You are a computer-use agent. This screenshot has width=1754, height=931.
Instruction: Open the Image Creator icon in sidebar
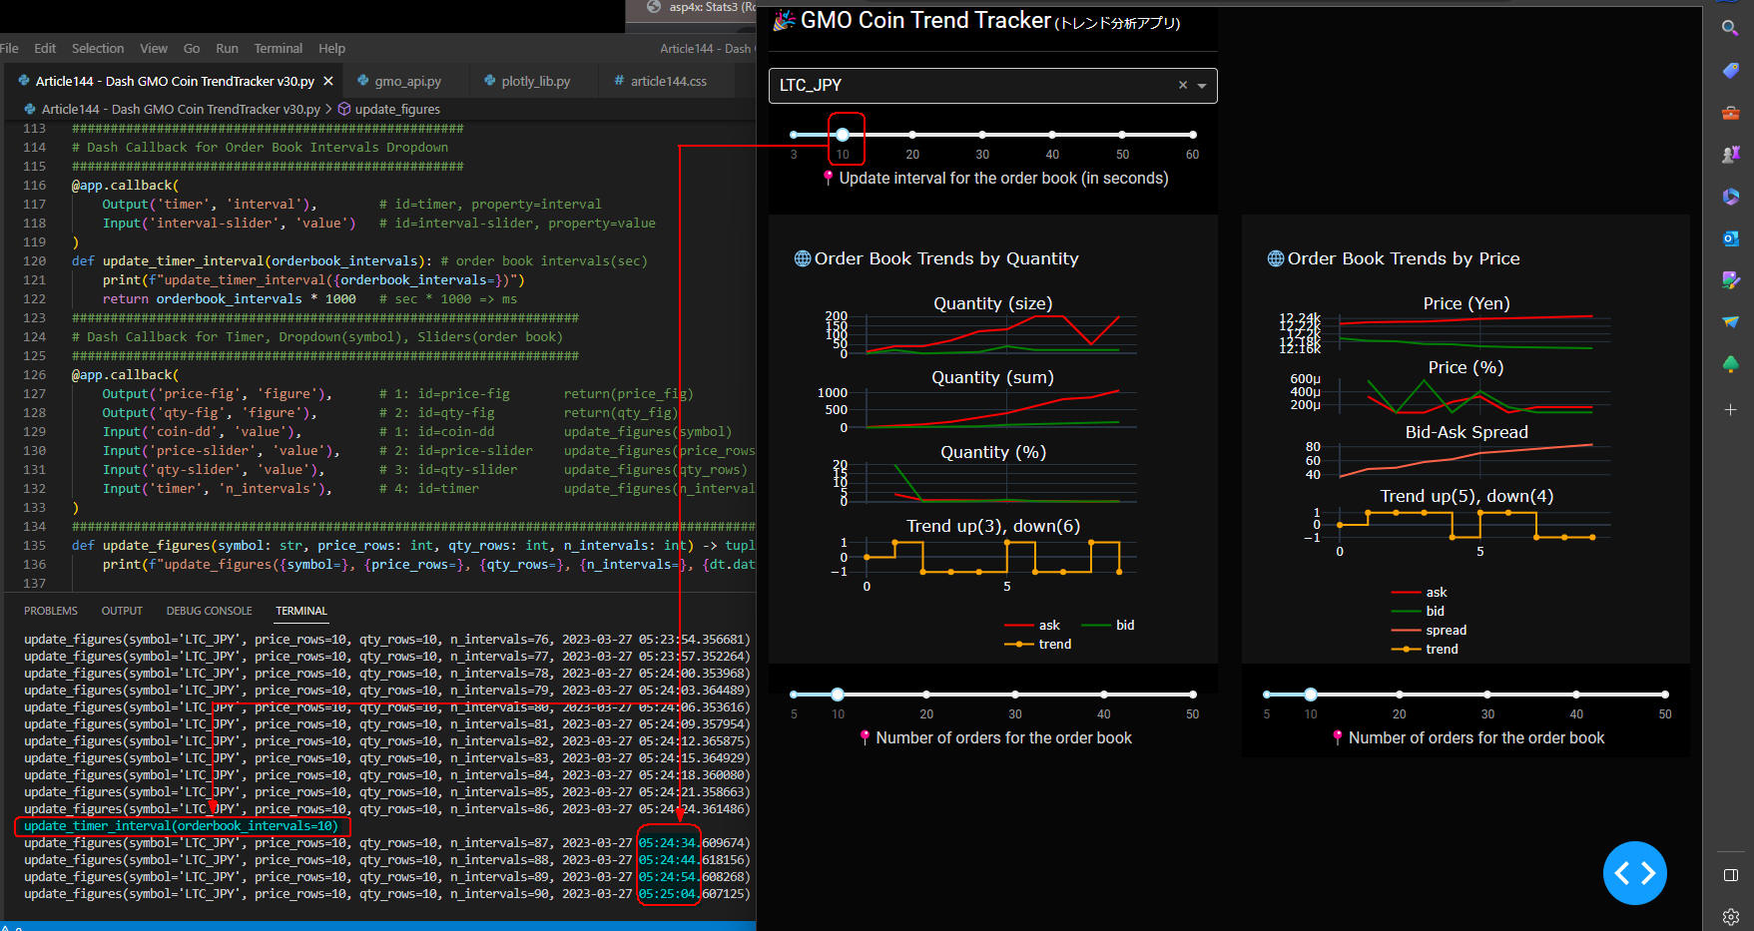(1730, 280)
